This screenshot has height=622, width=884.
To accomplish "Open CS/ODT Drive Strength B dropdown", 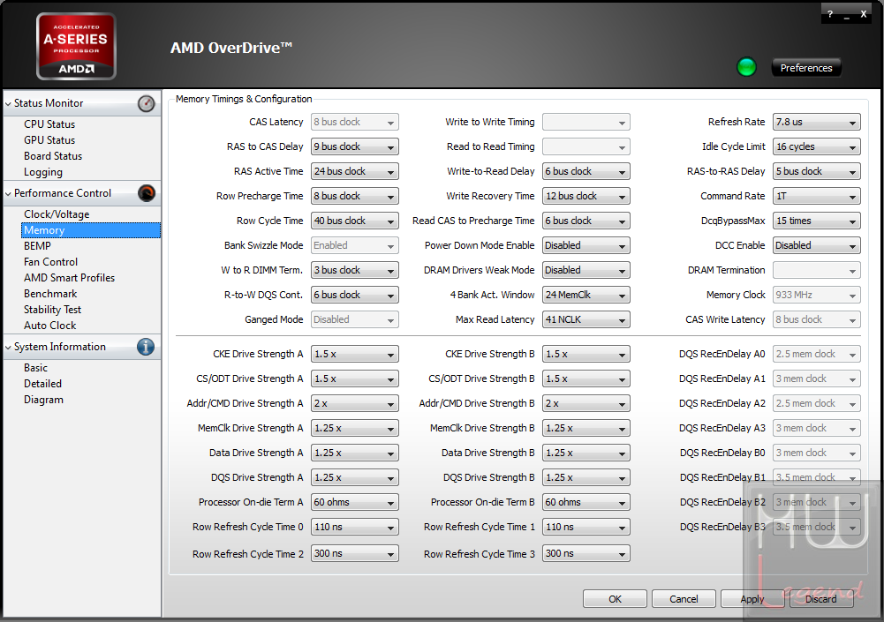I will click(586, 378).
